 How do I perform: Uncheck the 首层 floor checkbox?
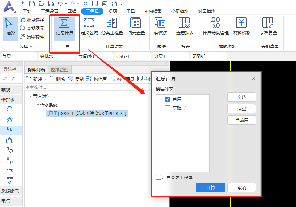pyautogui.click(x=167, y=99)
